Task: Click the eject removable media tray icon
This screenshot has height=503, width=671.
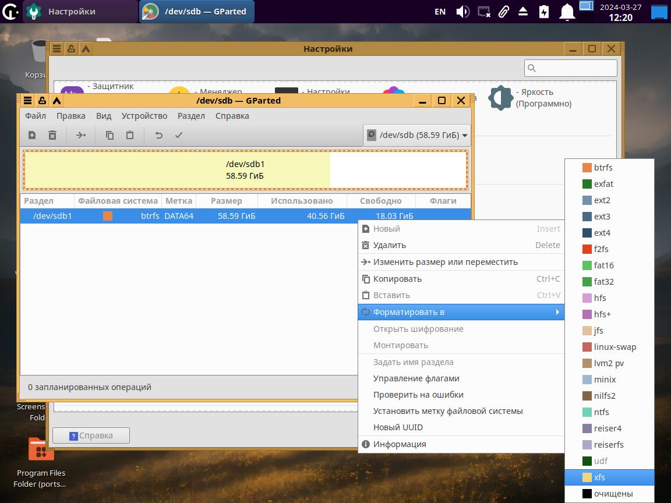Action: click(x=523, y=12)
